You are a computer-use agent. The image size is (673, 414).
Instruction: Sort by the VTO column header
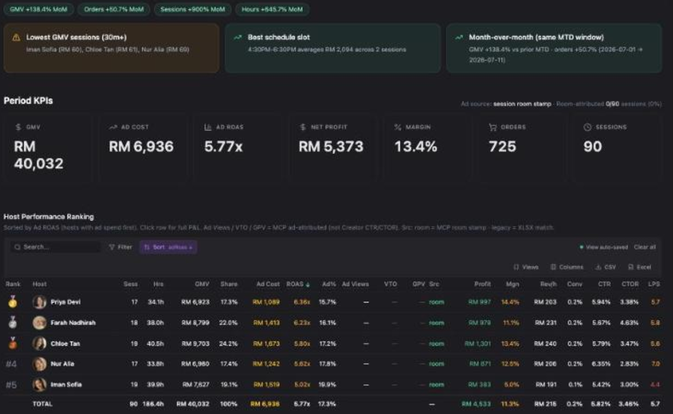(390, 284)
